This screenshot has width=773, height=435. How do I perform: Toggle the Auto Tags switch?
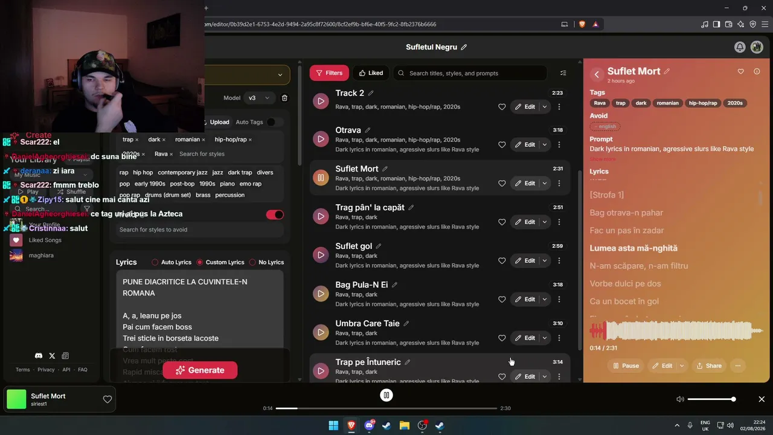(x=274, y=122)
